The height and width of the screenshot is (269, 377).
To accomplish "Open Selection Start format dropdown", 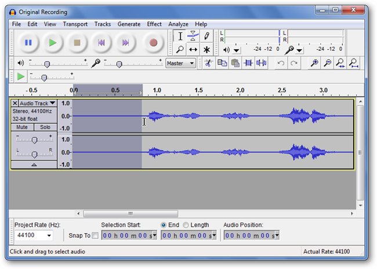I will 155,235.
